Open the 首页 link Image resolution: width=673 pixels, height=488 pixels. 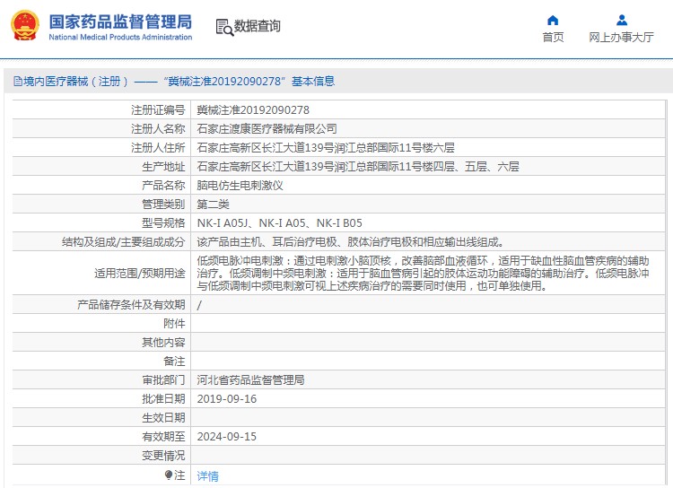[x=553, y=37]
